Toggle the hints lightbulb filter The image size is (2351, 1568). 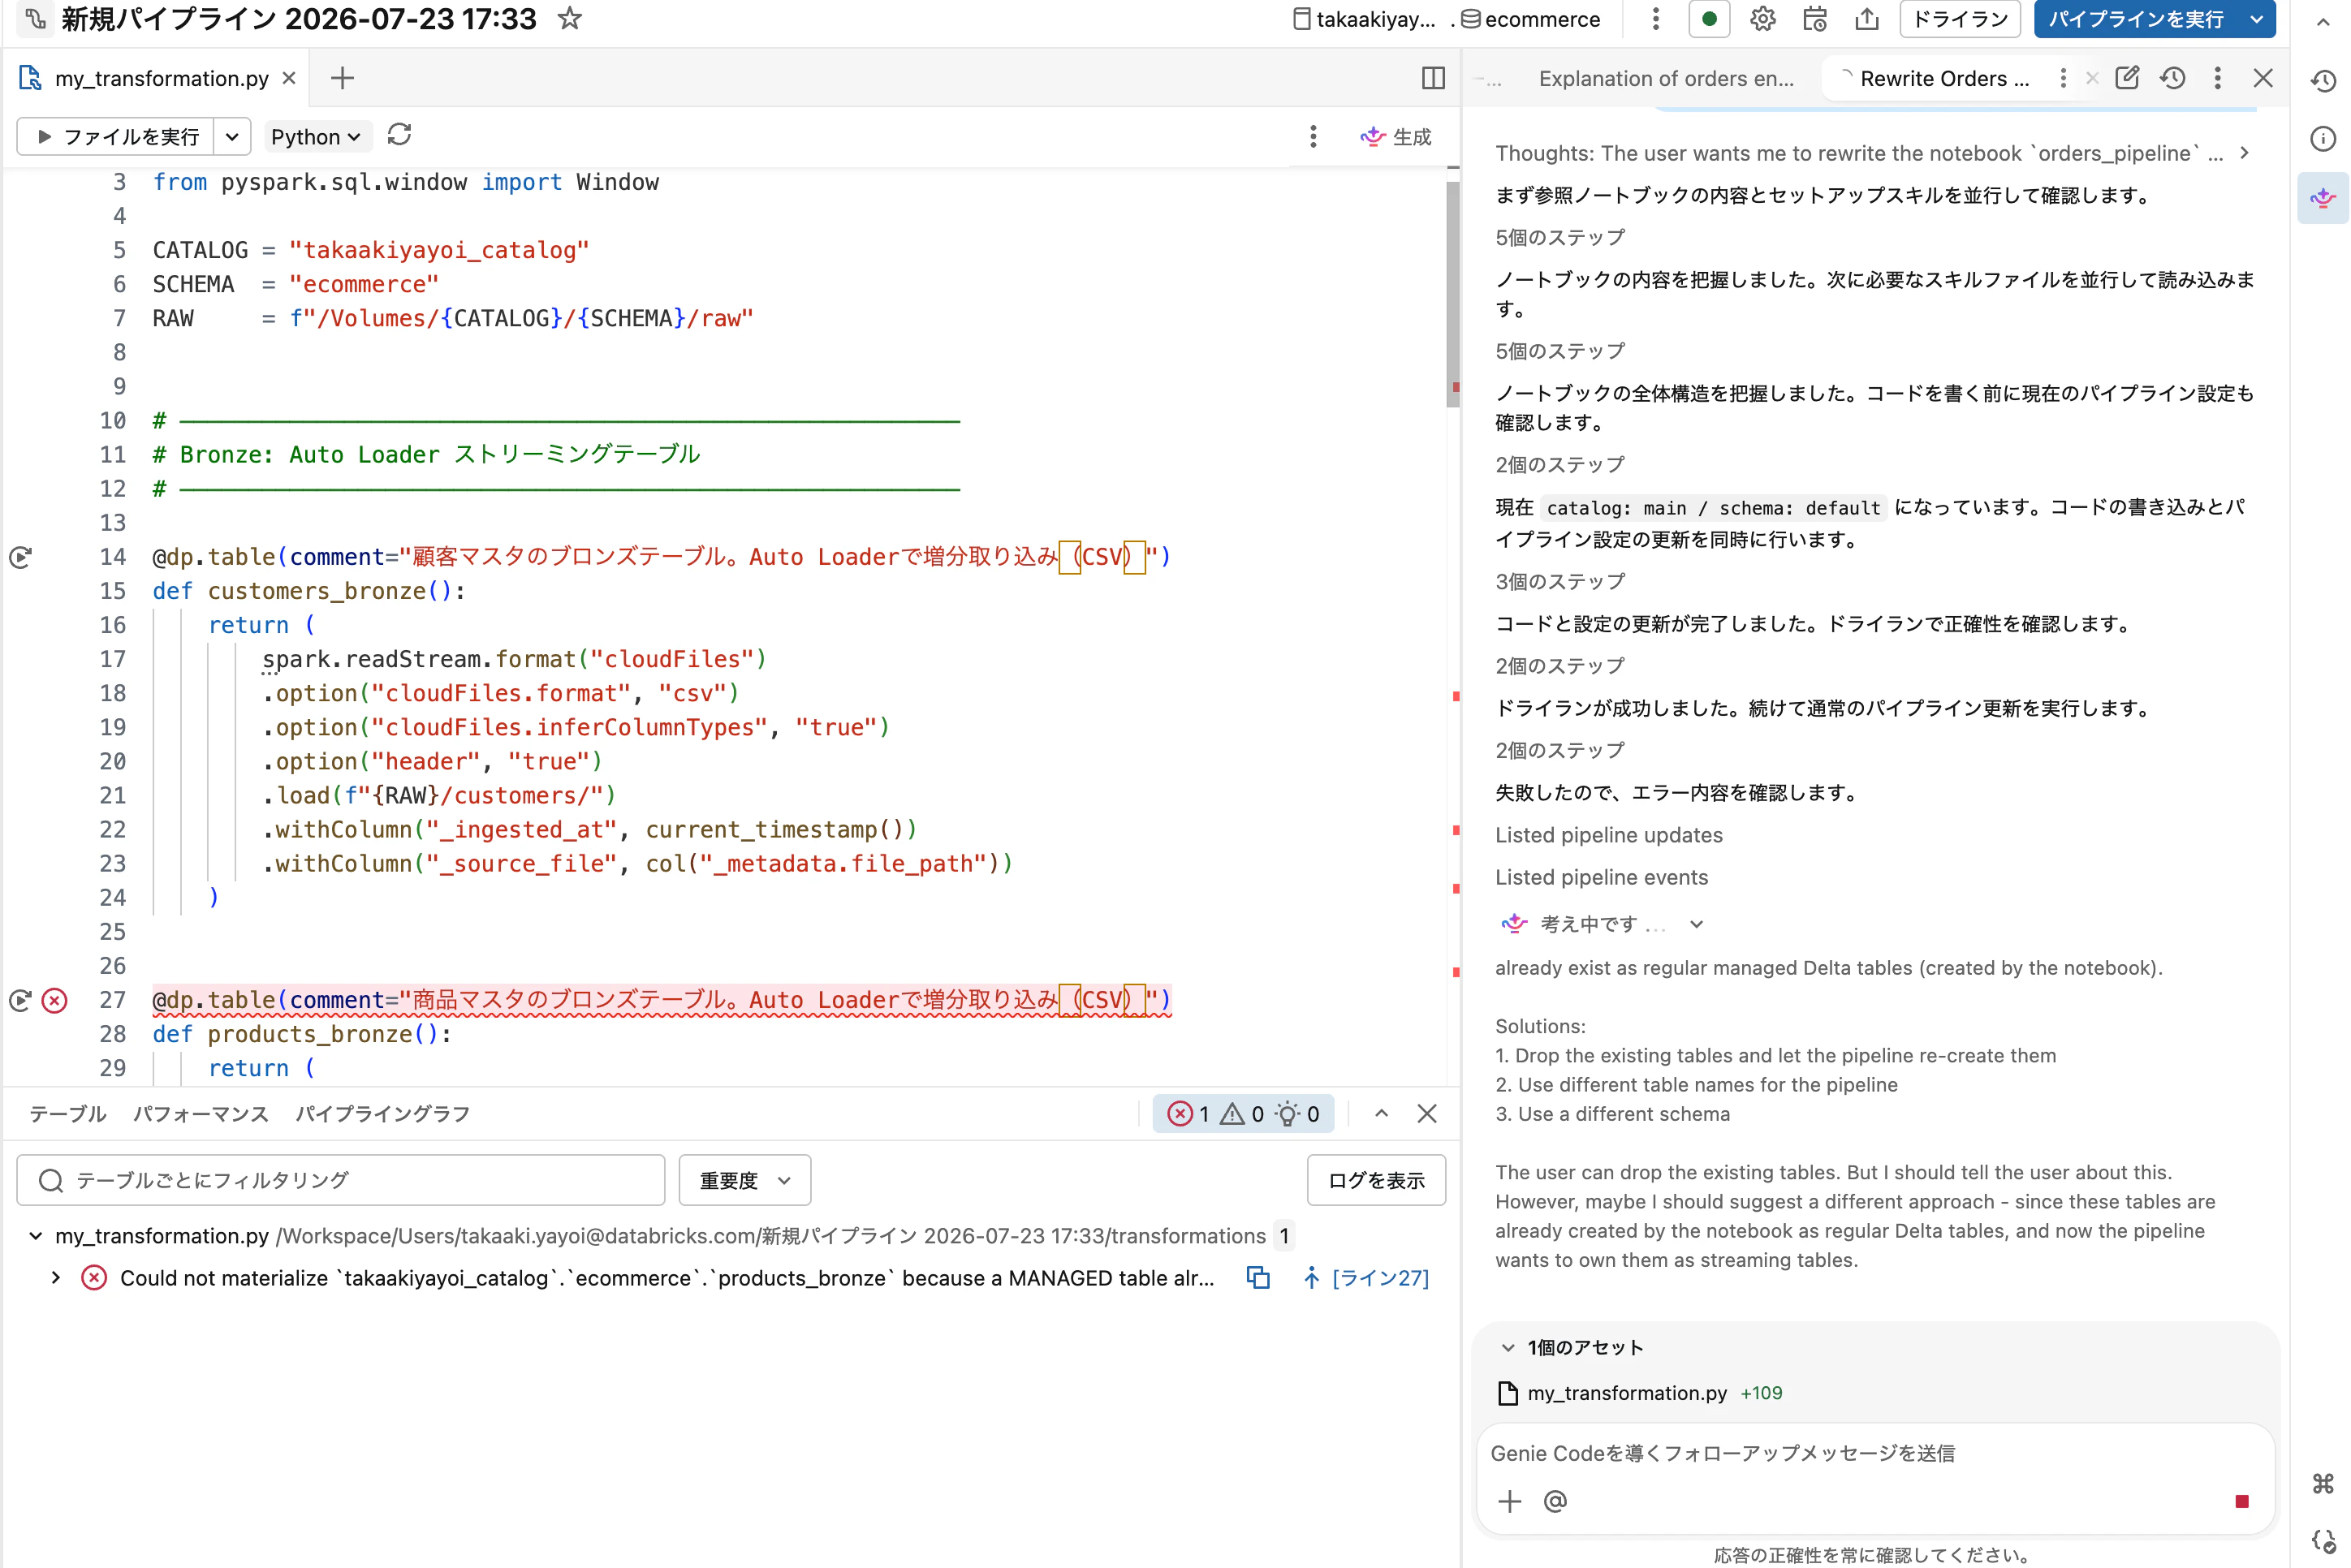coord(1297,1113)
